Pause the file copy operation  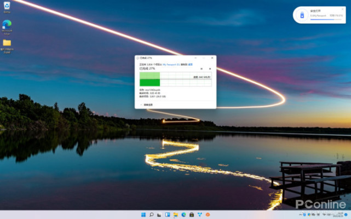coord(202,69)
